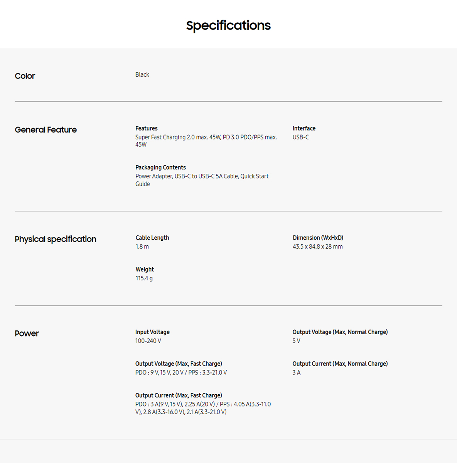Click the Dimension (WxHxD) label
Viewport: 457px width, 466px height.
coord(318,238)
